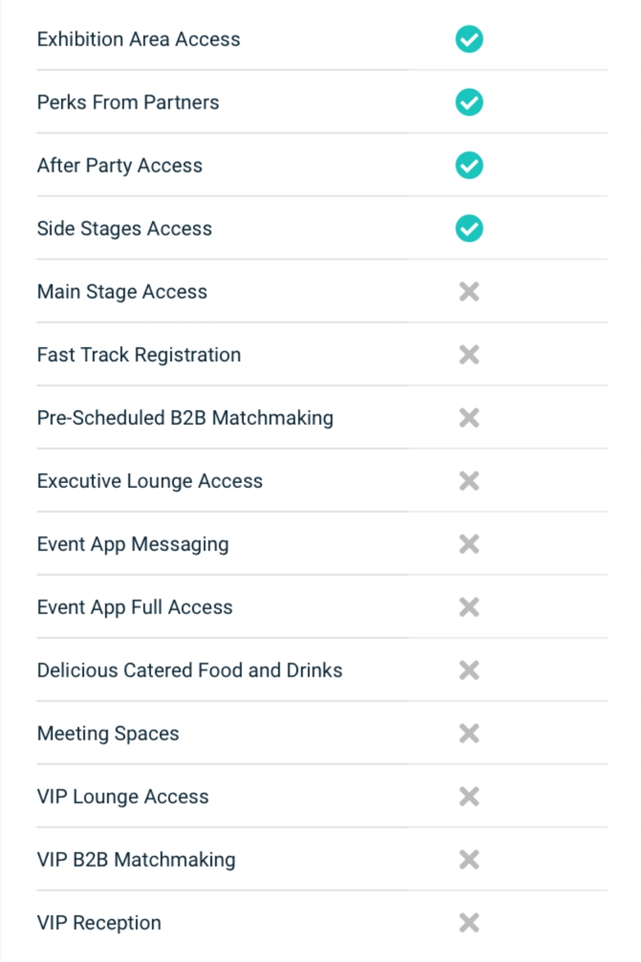This screenshot has width=641, height=962.
Task: Click the Perks From Partners checkmark icon
Action: (469, 103)
